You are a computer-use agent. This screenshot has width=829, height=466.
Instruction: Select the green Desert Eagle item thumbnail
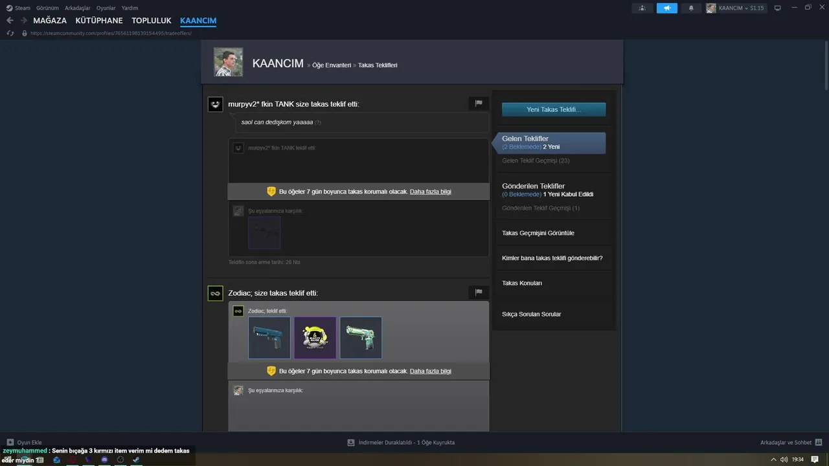pos(361,338)
